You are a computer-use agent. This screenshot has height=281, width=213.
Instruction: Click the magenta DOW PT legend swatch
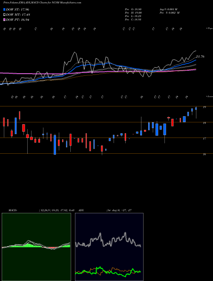(x=5, y=20)
